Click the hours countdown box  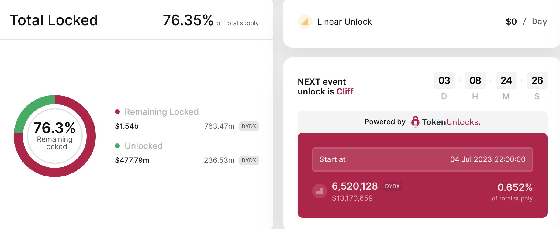click(x=475, y=80)
